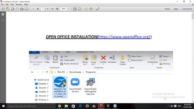Click the page number input box

tap(42, 9)
